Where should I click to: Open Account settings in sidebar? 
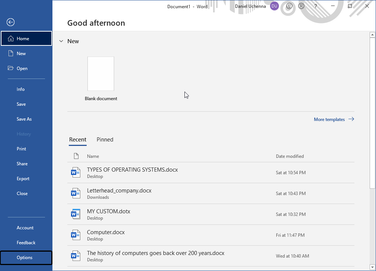click(25, 228)
